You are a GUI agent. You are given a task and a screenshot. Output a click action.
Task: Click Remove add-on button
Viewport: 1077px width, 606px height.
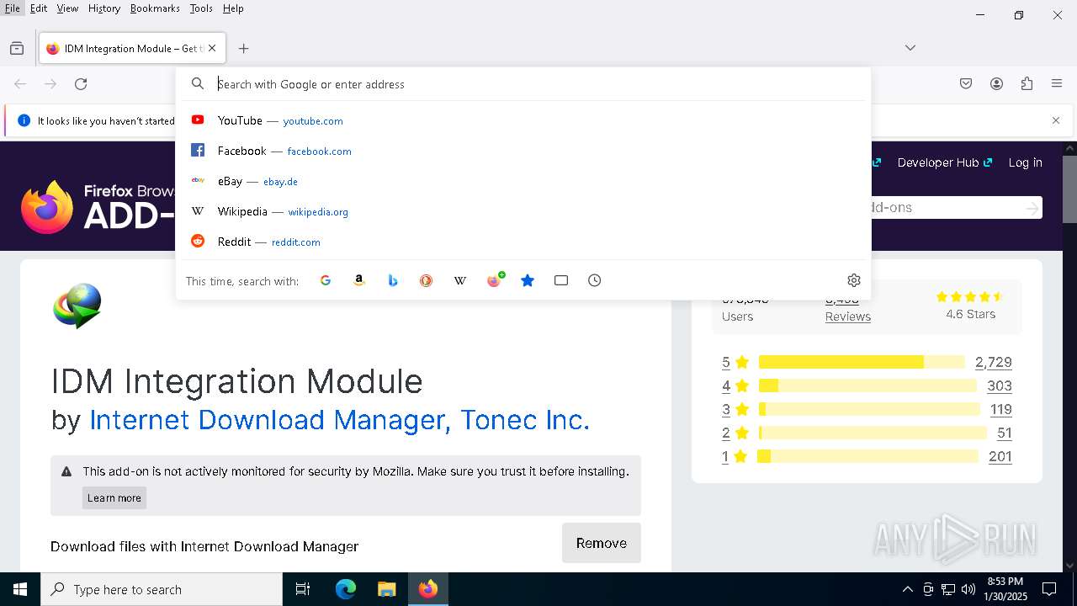(602, 543)
